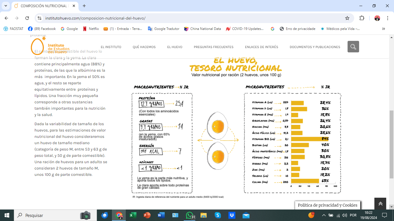This screenshot has width=394, height=221.
Task: Reload the page
Action: pyautogui.click(x=27, y=18)
